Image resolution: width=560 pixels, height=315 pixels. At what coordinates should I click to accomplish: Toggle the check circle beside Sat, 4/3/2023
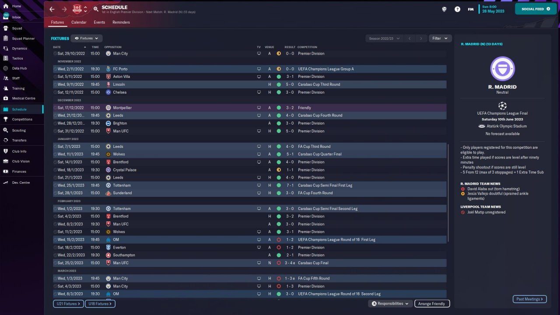click(55, 286)
